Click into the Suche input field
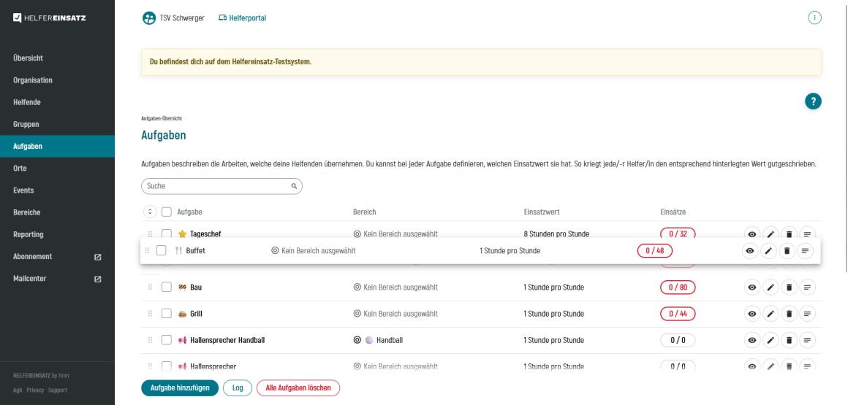Image resolution: width=848 pixels, height=405 pixels. pyautogui.click(x=216, y=186)
